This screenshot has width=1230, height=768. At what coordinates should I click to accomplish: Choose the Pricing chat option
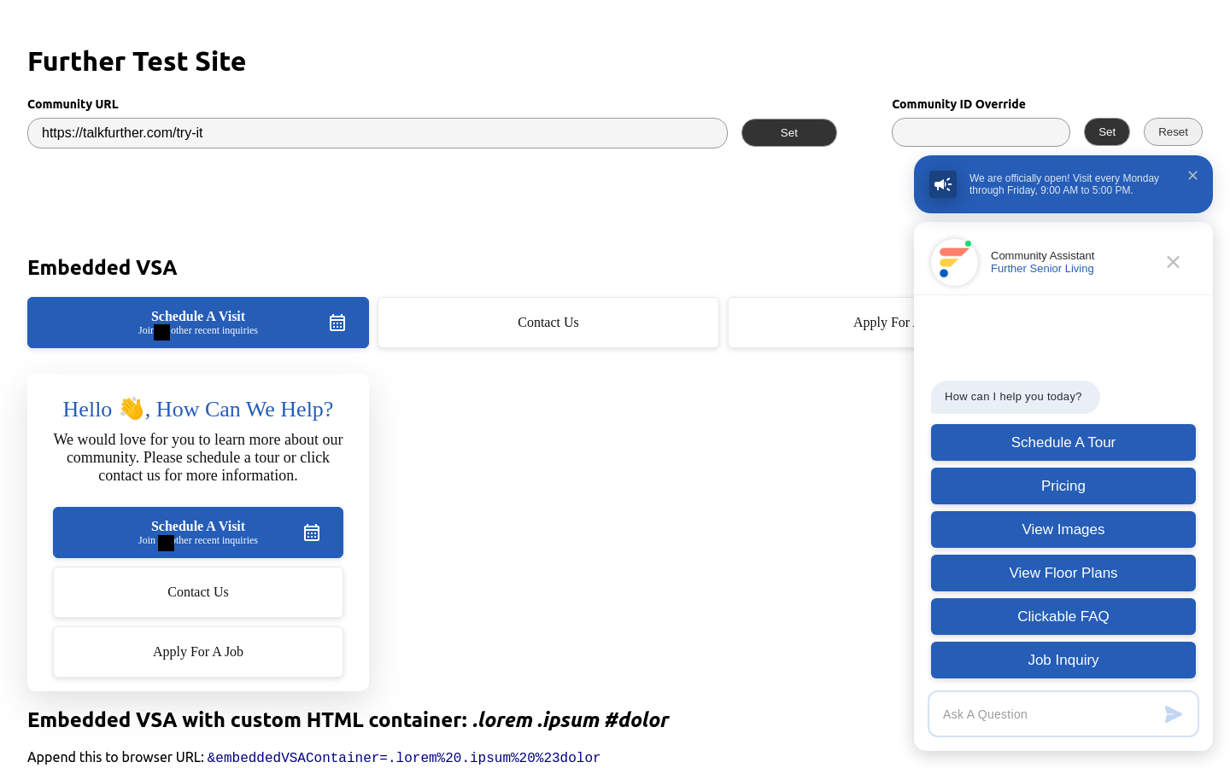[1063, 486]
